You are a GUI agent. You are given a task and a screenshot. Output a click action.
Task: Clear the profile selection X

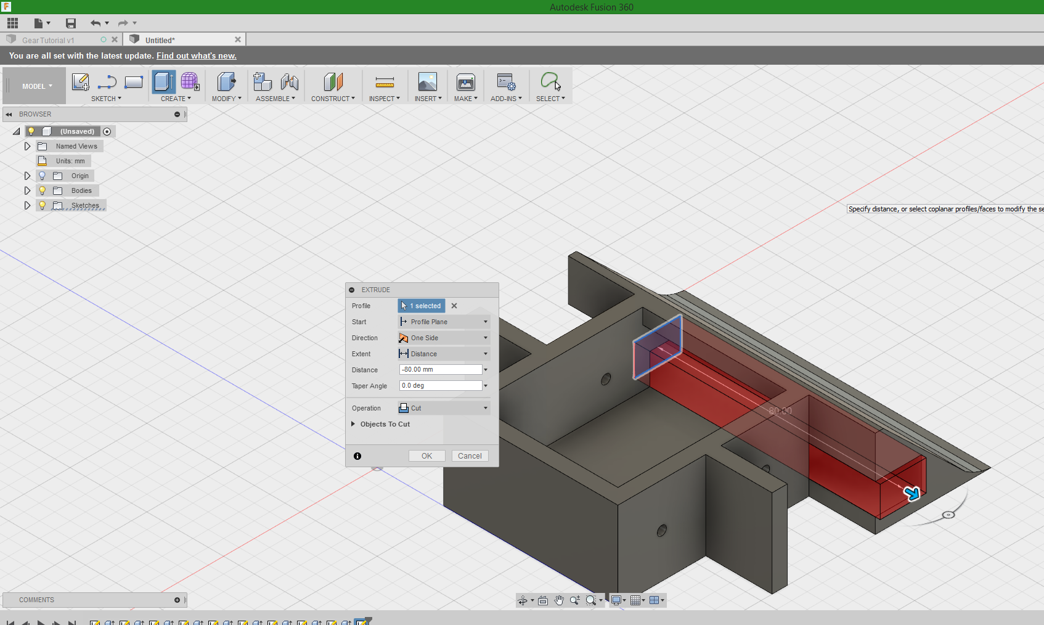tap(454, 306)
